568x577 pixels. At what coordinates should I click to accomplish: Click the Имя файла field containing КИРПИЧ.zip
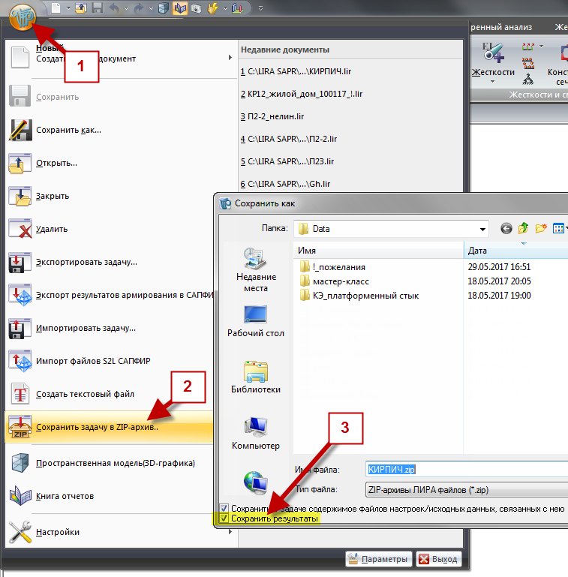tap(465, 469)
